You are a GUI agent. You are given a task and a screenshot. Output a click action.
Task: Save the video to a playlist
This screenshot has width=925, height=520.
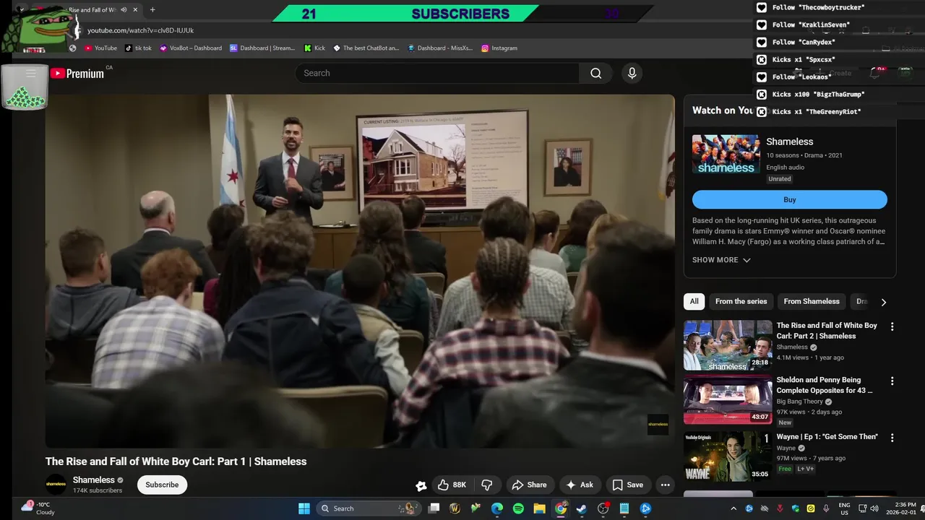tap(628, 485)
